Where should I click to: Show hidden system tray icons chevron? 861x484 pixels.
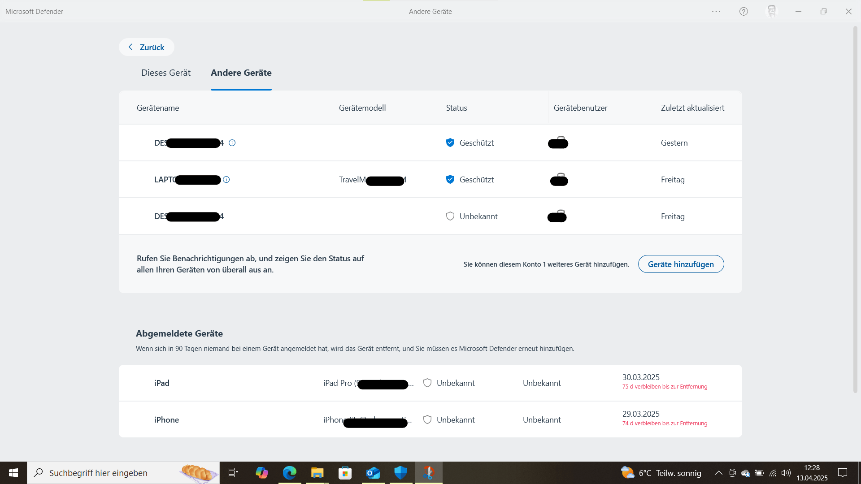(x=718, y=473)
